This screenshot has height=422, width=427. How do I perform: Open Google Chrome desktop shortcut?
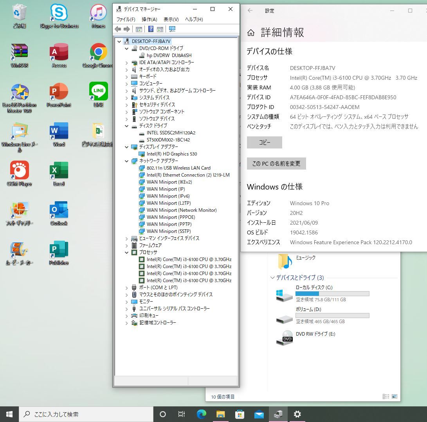[97, 56]
